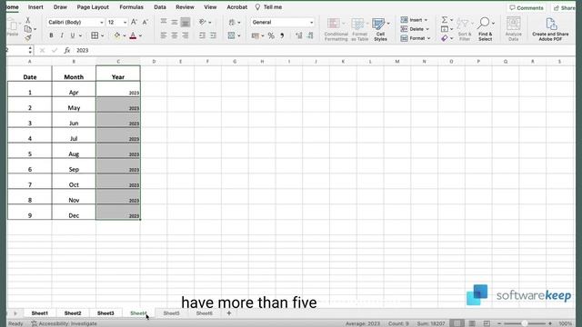Click the Clear eraser icon
582x327 pixels.
(x=445, y=38)
